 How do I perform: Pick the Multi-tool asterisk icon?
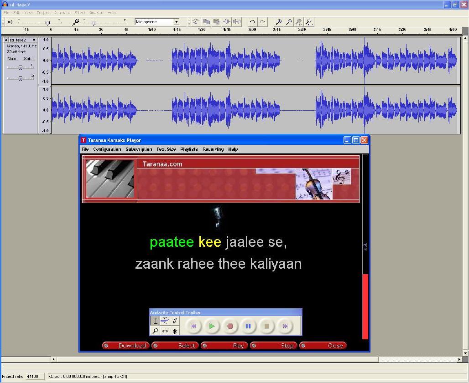175,331
